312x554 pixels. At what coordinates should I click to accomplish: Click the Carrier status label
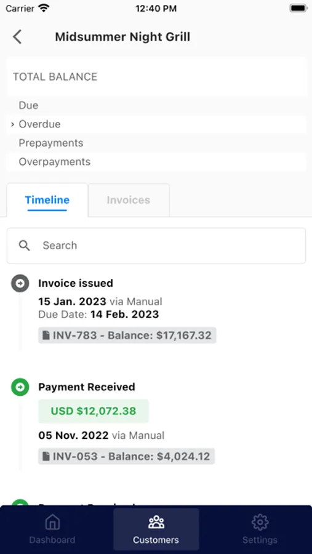pos(20,9)
